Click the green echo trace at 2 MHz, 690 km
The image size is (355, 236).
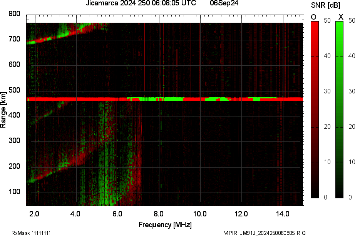pos(31,43)
